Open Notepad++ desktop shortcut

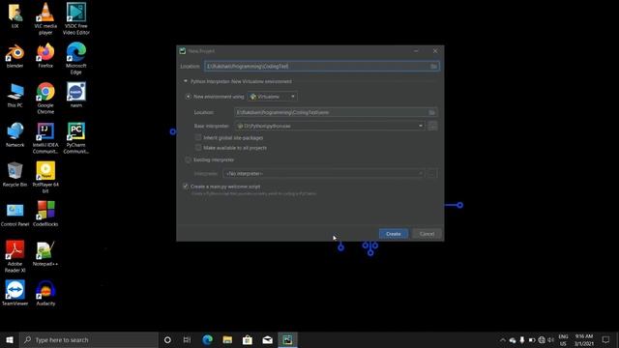tap(45, 253)
